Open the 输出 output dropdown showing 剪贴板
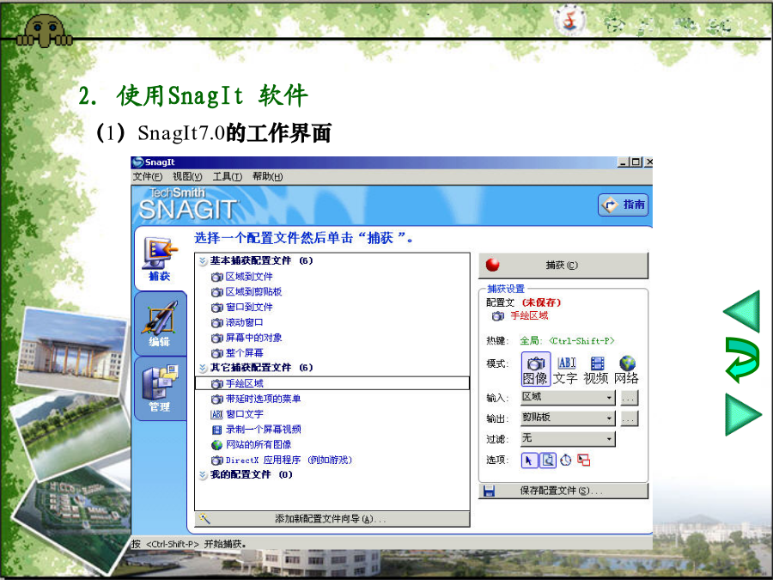 568,418
